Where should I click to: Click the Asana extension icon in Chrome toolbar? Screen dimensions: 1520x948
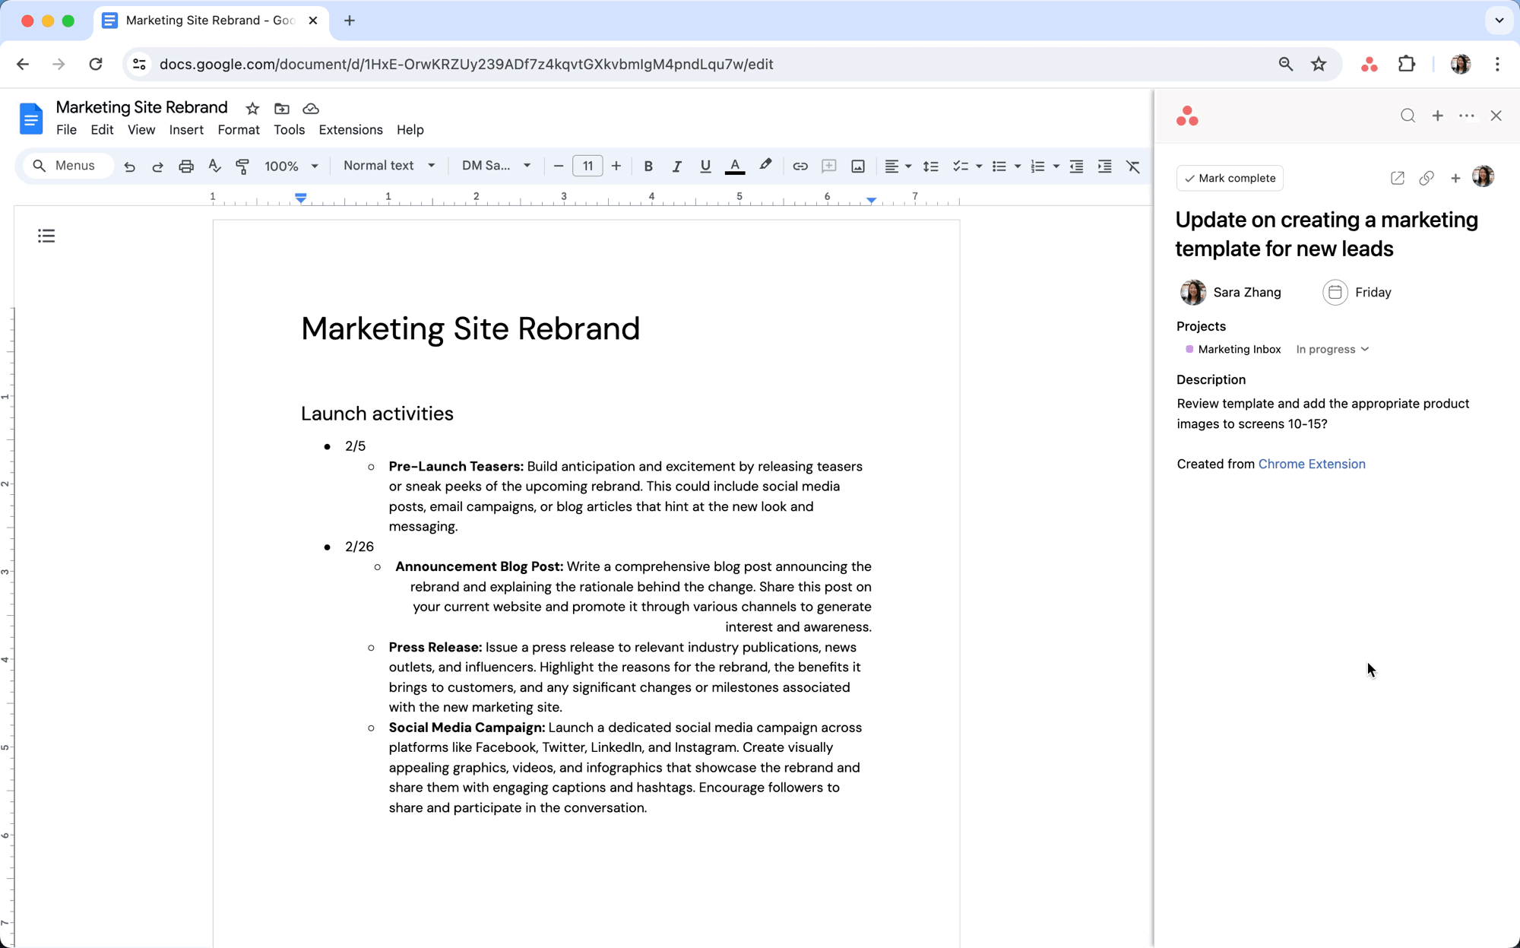click(1369, 65)
